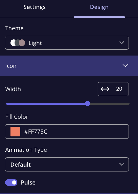Click the Animation Type dropdown chevron
The height and width of the screenshot is (194, 138).
point(122,164)
